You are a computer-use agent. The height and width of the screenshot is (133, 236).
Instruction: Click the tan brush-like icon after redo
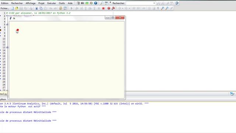[x=60, y=8]
